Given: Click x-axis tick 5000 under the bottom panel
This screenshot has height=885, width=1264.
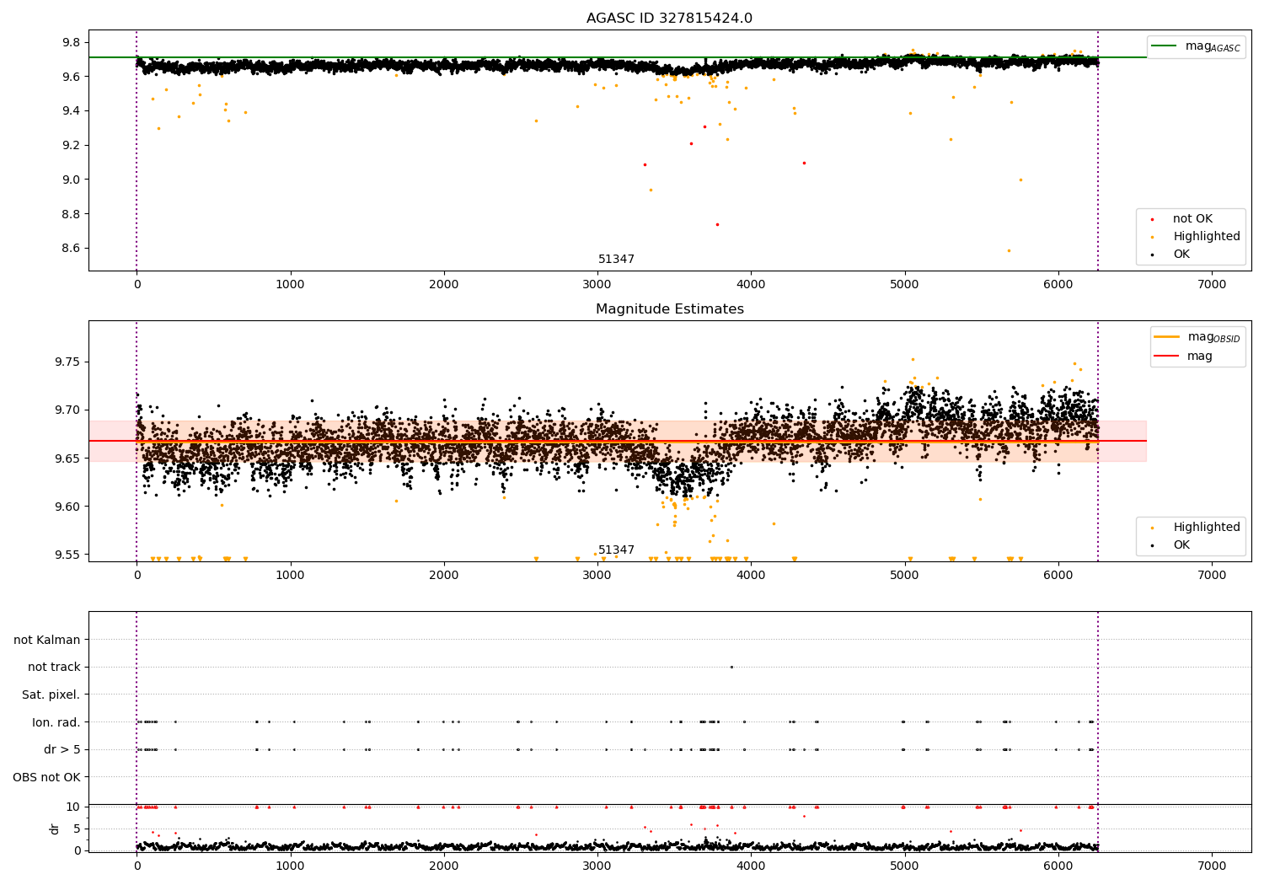Looking at the screenshot, I should click(904, 866).
